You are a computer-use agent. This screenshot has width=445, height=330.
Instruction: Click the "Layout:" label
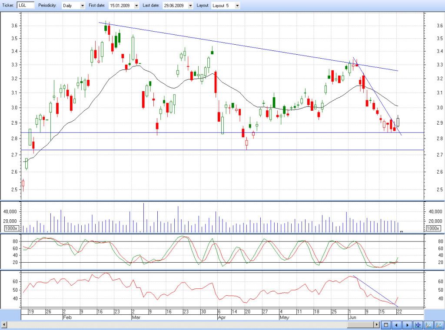click(x=203, y=5)
